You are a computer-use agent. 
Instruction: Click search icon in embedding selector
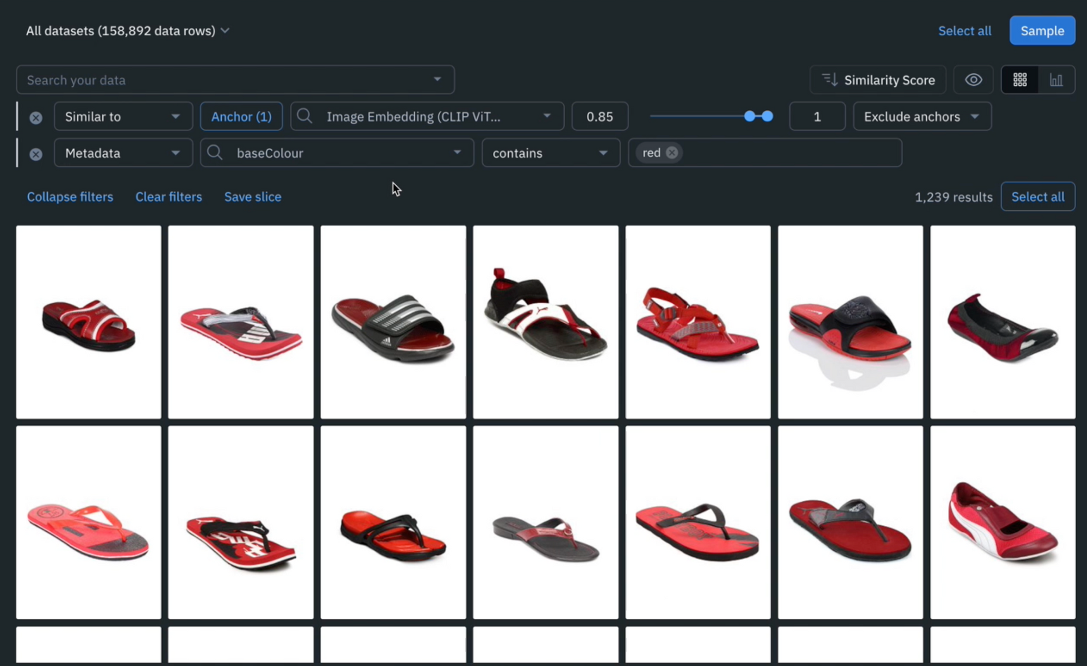[305, 116]
